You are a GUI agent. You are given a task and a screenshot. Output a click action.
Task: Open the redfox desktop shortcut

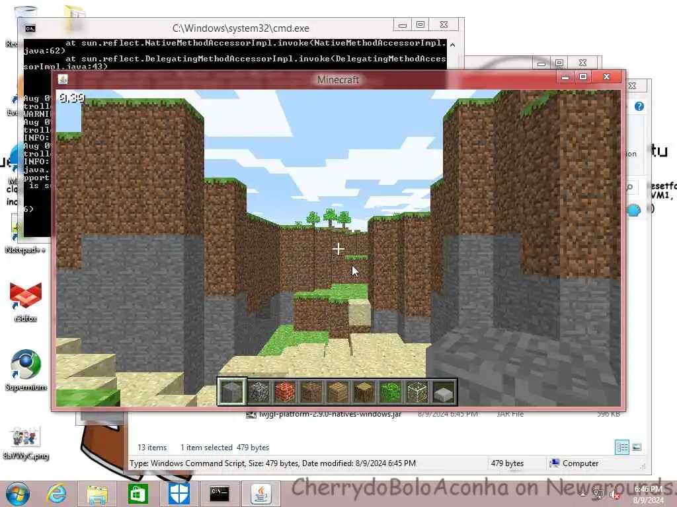(x=26, y=302)
